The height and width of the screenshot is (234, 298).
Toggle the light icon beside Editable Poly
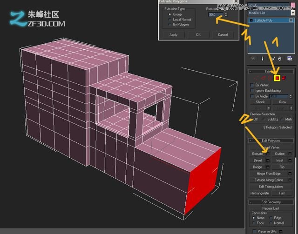pyautogui.click(x=291, y=20)
